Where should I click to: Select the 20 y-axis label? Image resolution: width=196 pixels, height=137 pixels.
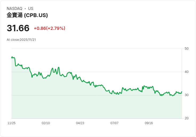[x=187, y=118]
